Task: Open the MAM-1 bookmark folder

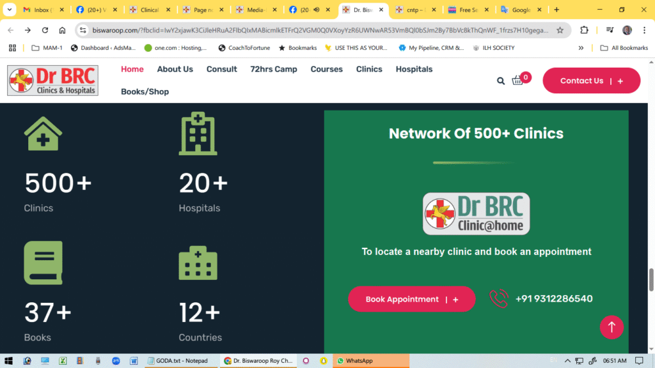Action: [47, 48]
